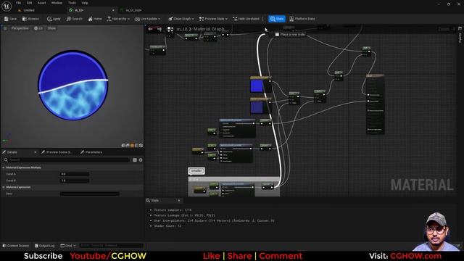Select the plane preview mesh icon
464x261 pixels.
(132, 145)
